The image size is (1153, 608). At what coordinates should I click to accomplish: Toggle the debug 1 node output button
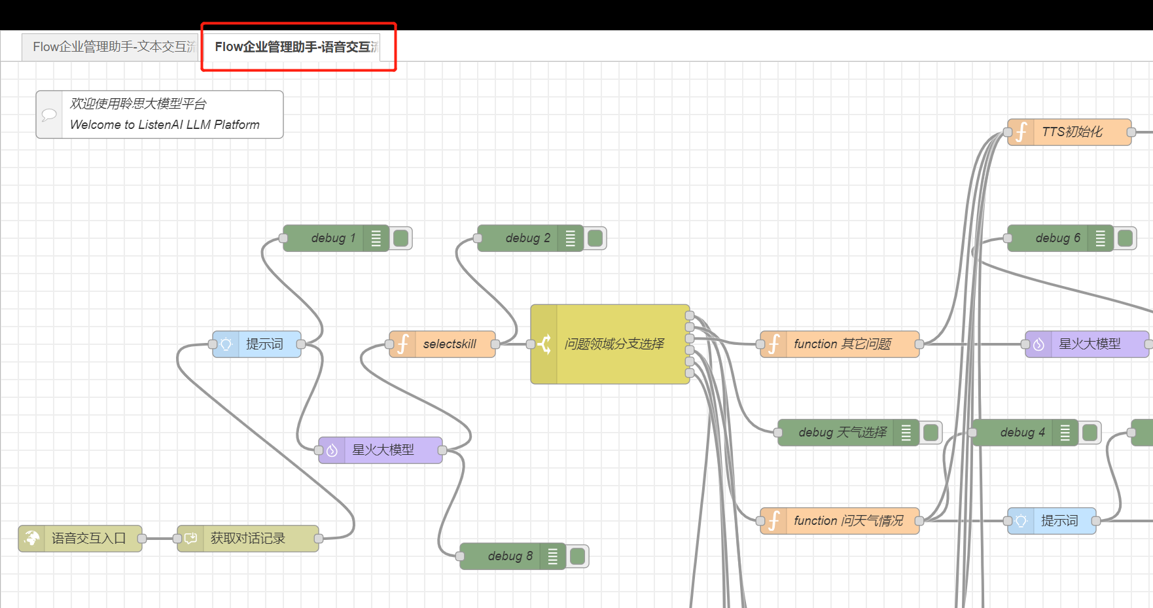[x=401, y=238]
